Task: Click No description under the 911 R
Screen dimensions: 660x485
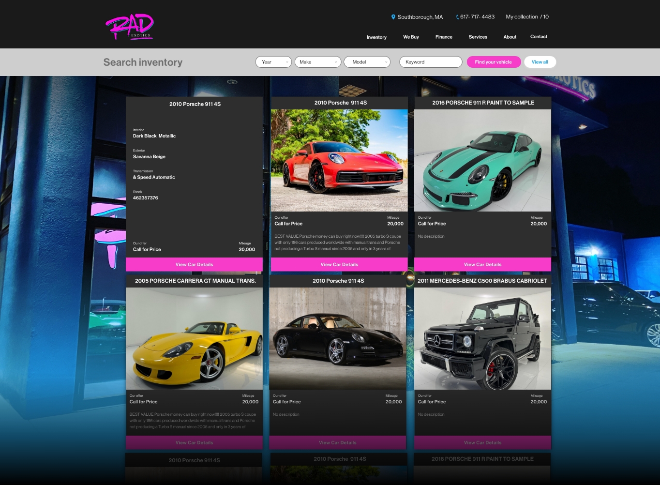Action: 431,236
